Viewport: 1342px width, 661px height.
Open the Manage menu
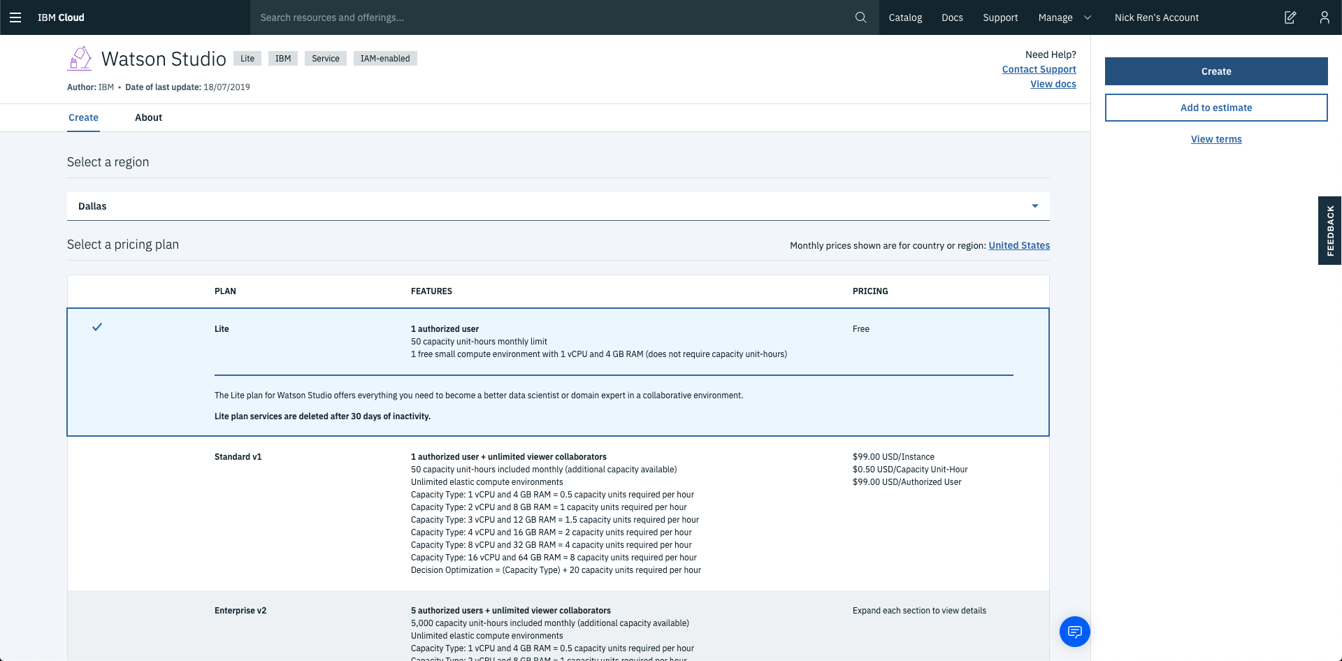(x=1055, y=17)
